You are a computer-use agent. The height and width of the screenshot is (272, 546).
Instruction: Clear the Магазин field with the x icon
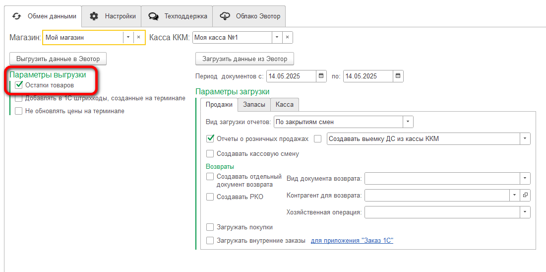[x=138, y=37]
